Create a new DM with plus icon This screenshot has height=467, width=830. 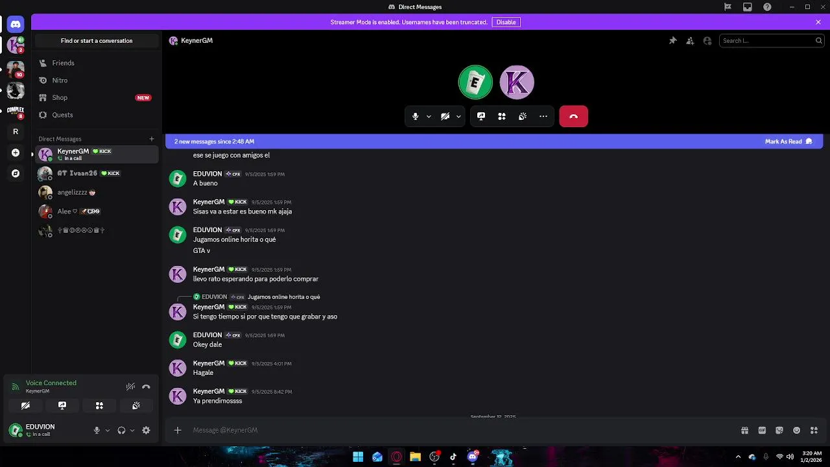click(152, 139)
